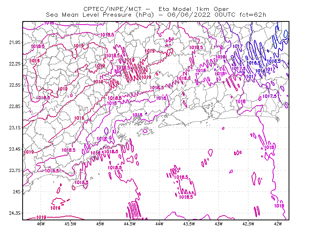312x241 pixels.
Task: Select the 22.2S latitude tick label
Action: point(15,64)
